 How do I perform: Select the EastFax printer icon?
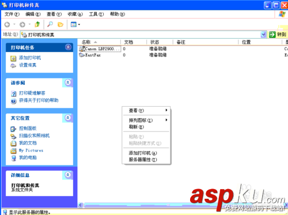pos(82,55)
